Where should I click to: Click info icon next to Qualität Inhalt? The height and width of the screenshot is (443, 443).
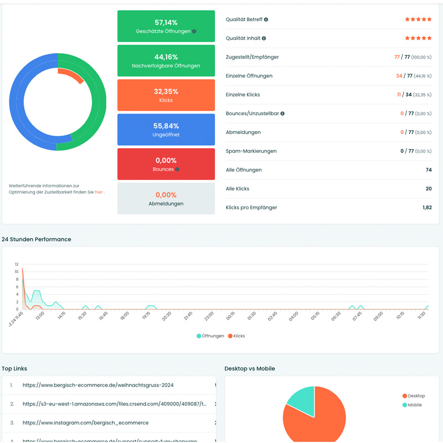(x=264, y=38)
